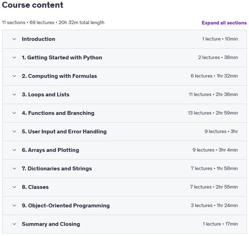Toggle chevron for Functions and Branching
The width and height of the screenshot is (249, 236).
(14, 113)
